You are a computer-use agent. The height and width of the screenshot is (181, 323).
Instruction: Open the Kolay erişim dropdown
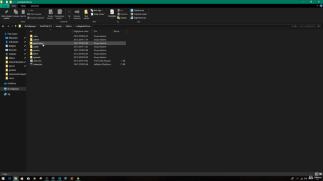click(98, 14)
